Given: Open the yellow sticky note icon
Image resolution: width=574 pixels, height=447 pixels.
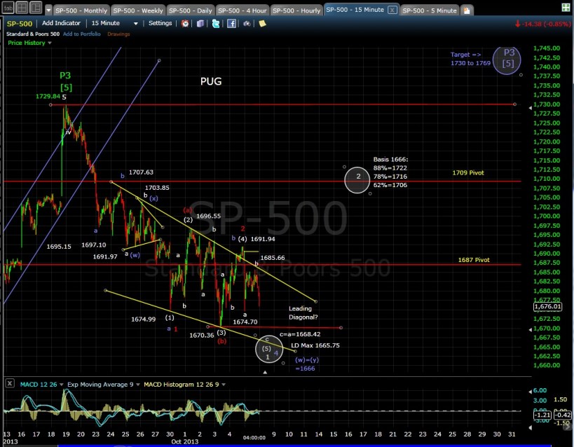Looking at the screenshot, I should (x=262, y=24).
